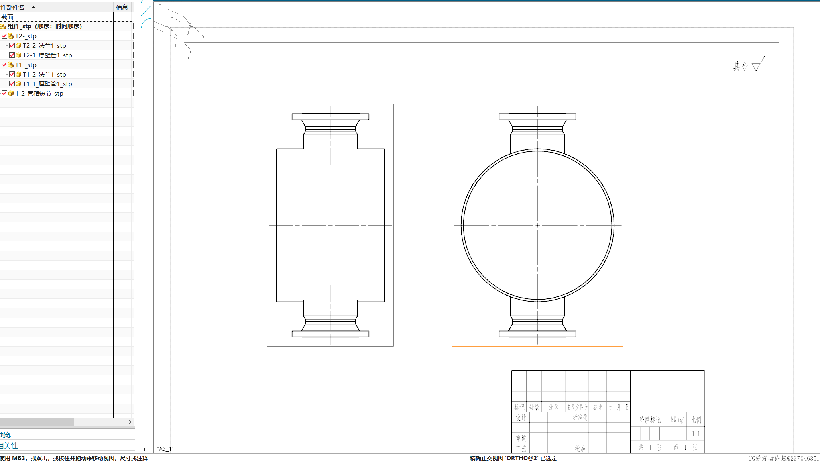Viewport: 820px width, 463px height.
Task: Sort by the component name column header
Action: pyautogui.click(x=57, y=7)
